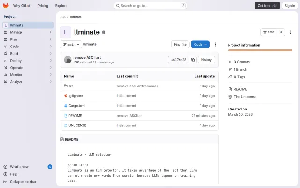300x188 pixels.
Task: Open the Help menu
Action: coord(28,174)
